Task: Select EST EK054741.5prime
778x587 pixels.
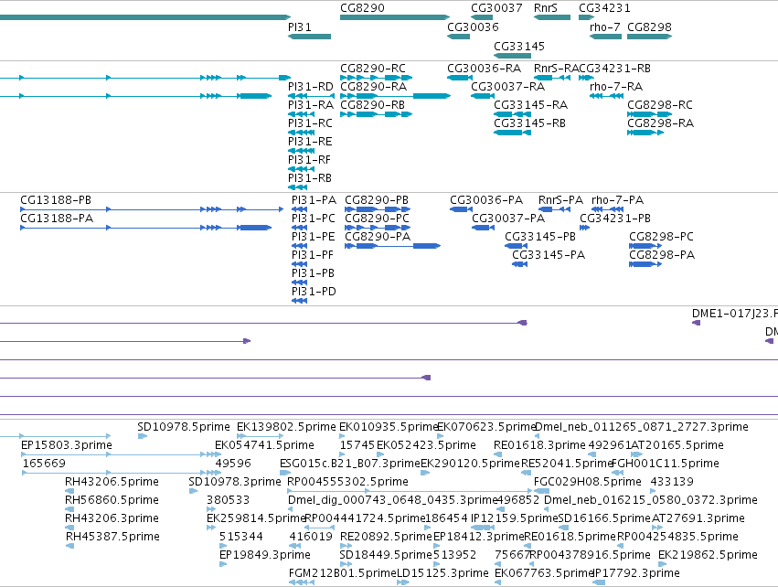Action: [x=218, y=454]
